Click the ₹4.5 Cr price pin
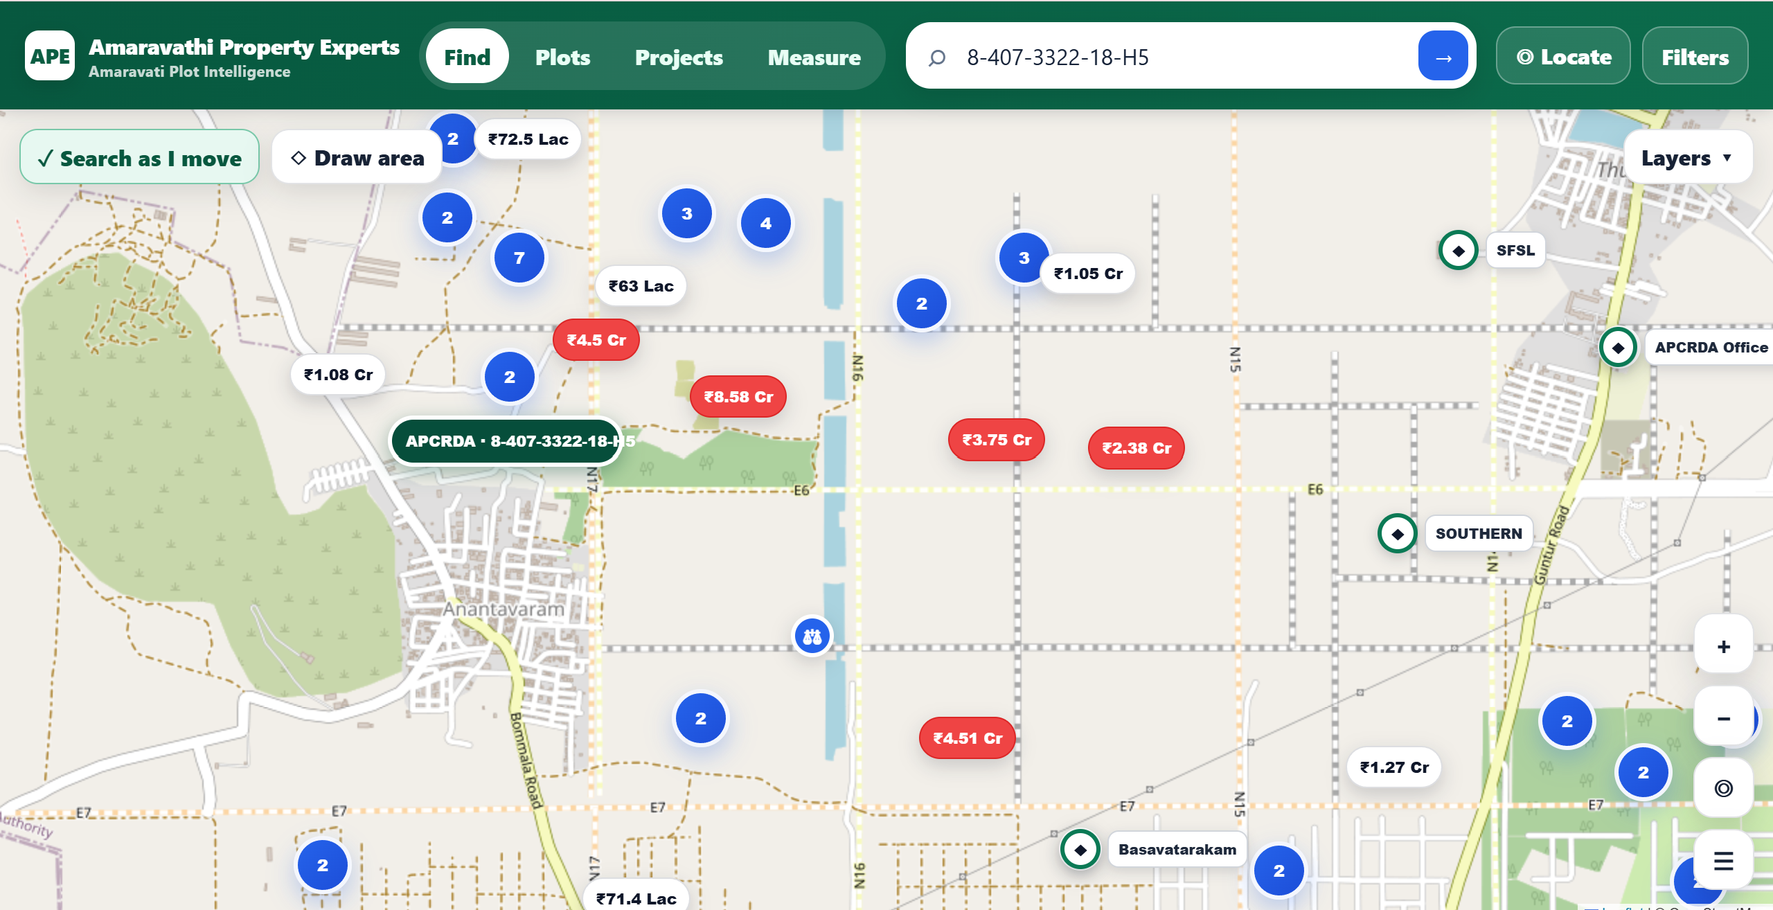 tap(596, 340)
